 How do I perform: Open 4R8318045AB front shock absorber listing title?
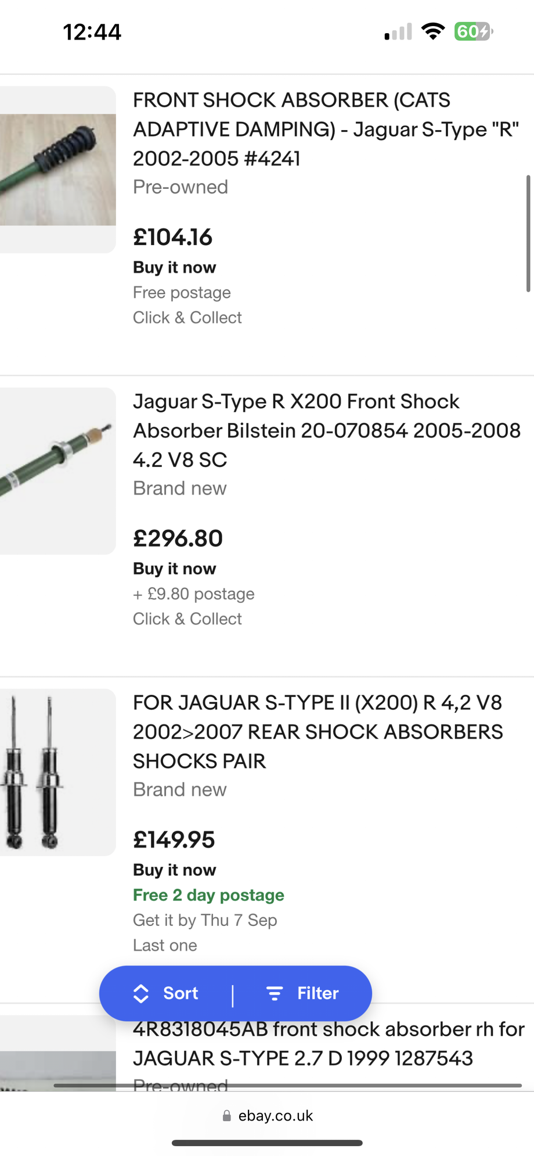click(x=328, y=1044)
